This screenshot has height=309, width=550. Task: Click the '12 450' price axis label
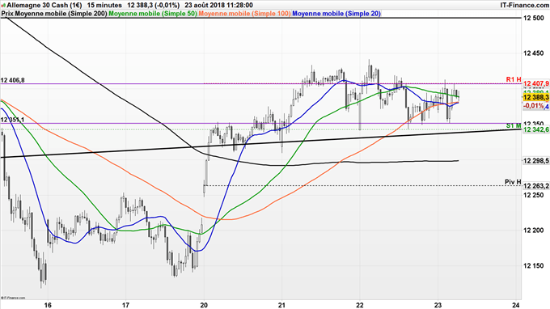[x=534, y=53]
